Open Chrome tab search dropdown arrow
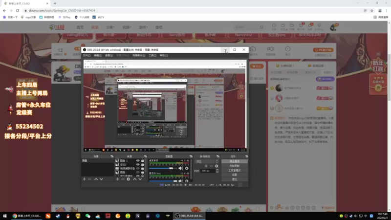Image resolution: width=391 pixels, height=220 pixels. pos(358,3)
